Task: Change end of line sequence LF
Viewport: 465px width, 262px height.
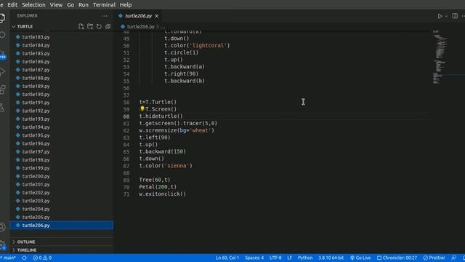Action: click(290, 258)
